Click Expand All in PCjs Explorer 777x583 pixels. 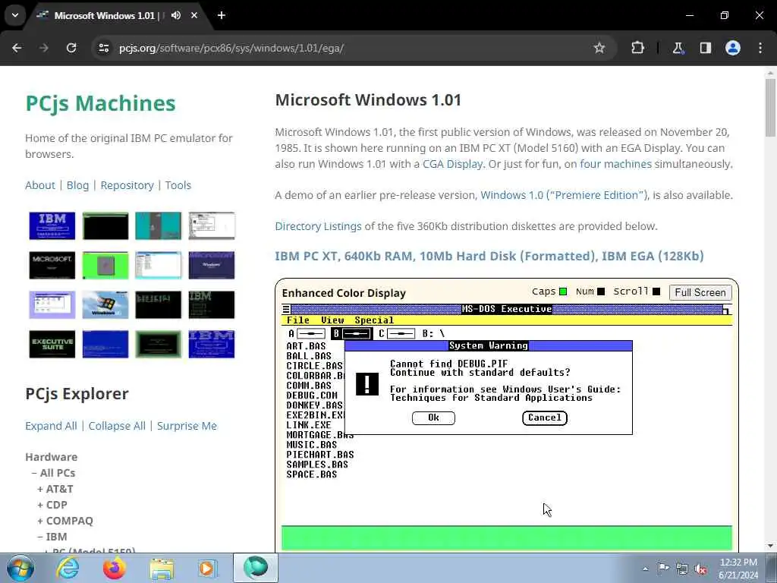pos(51,426)
